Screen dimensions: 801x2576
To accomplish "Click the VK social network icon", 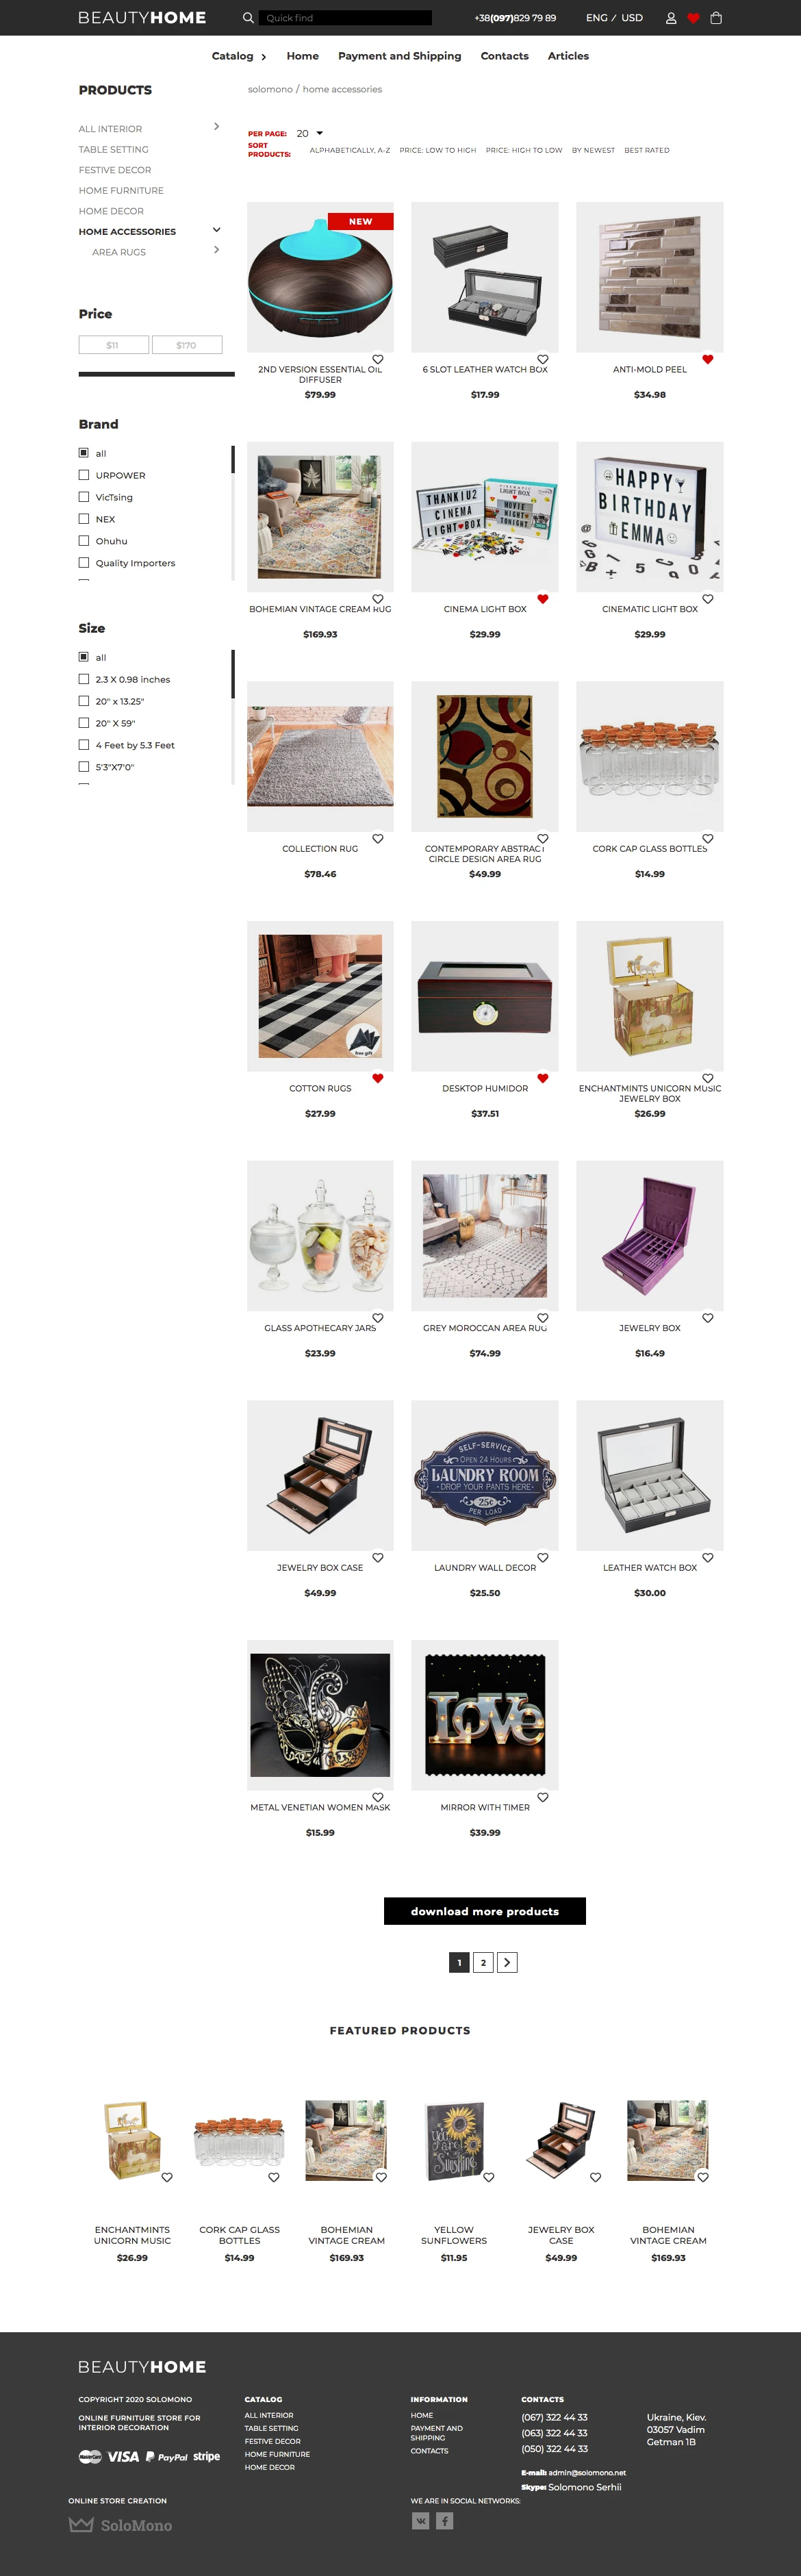I will (x=421, y=2521).
